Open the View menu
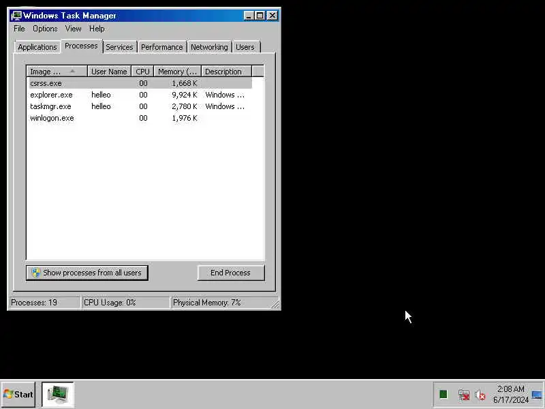The width and height of the screenshot is (545, 409). click(73, 29)
